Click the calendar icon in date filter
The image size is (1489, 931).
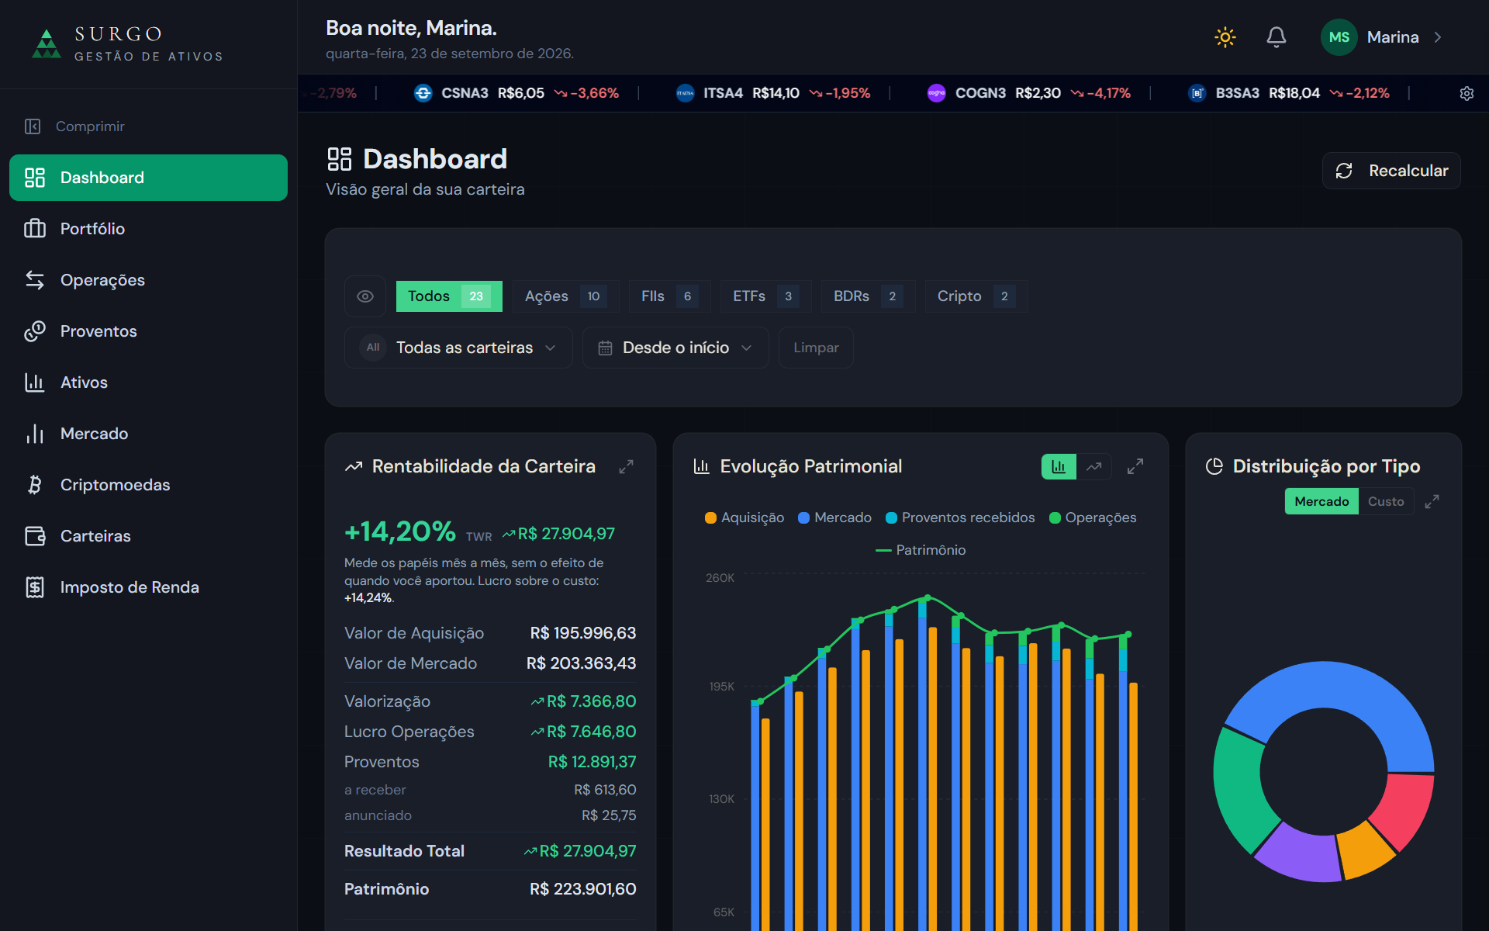coord(605,348)
